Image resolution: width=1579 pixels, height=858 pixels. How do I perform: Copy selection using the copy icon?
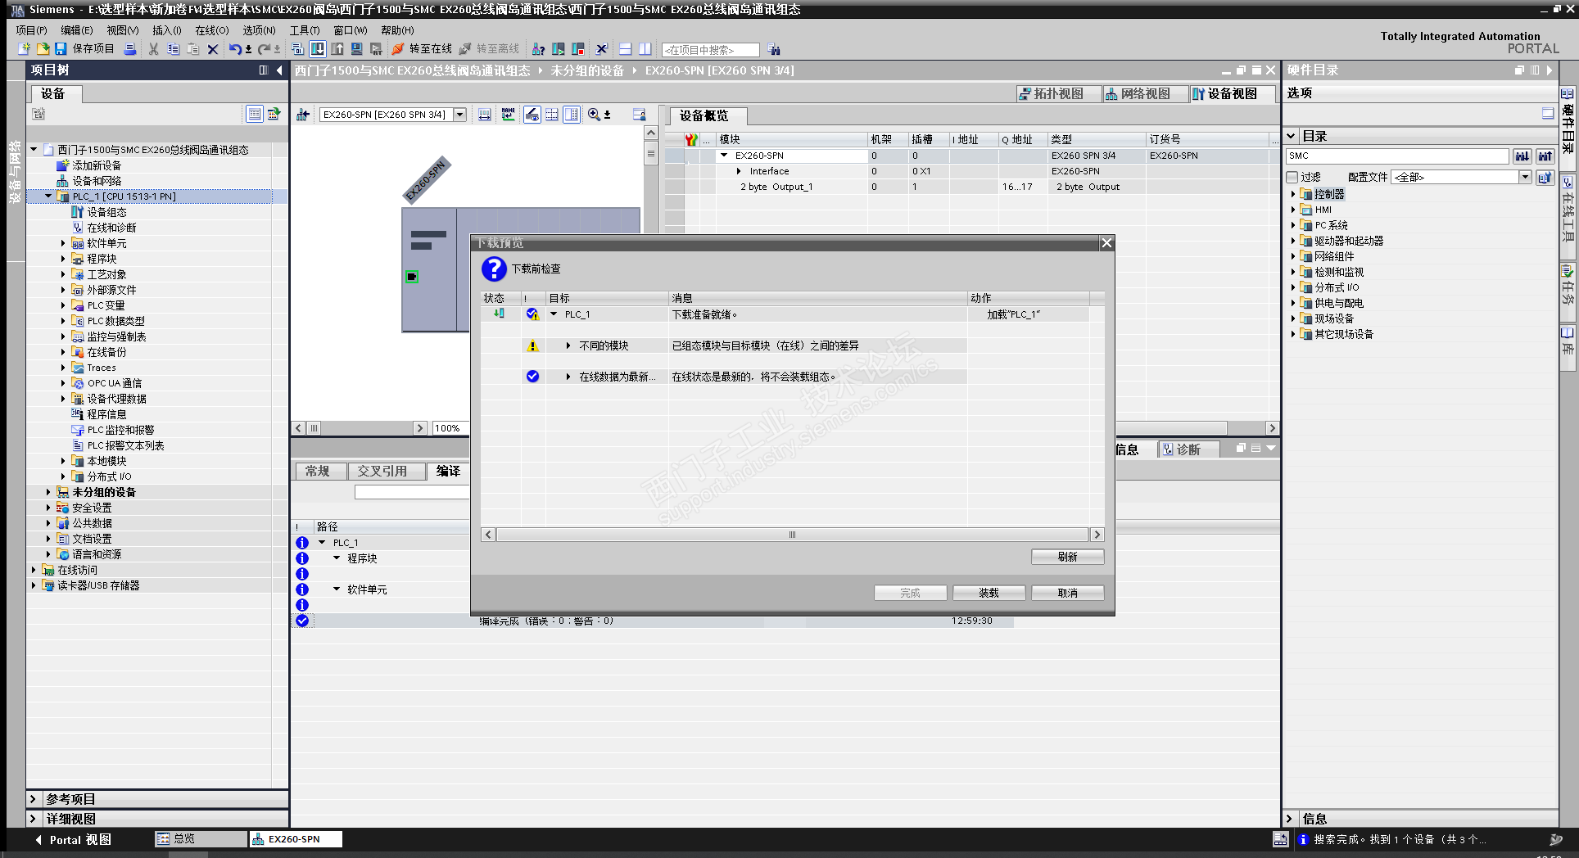pyautogui.click(x=173, y=49)
